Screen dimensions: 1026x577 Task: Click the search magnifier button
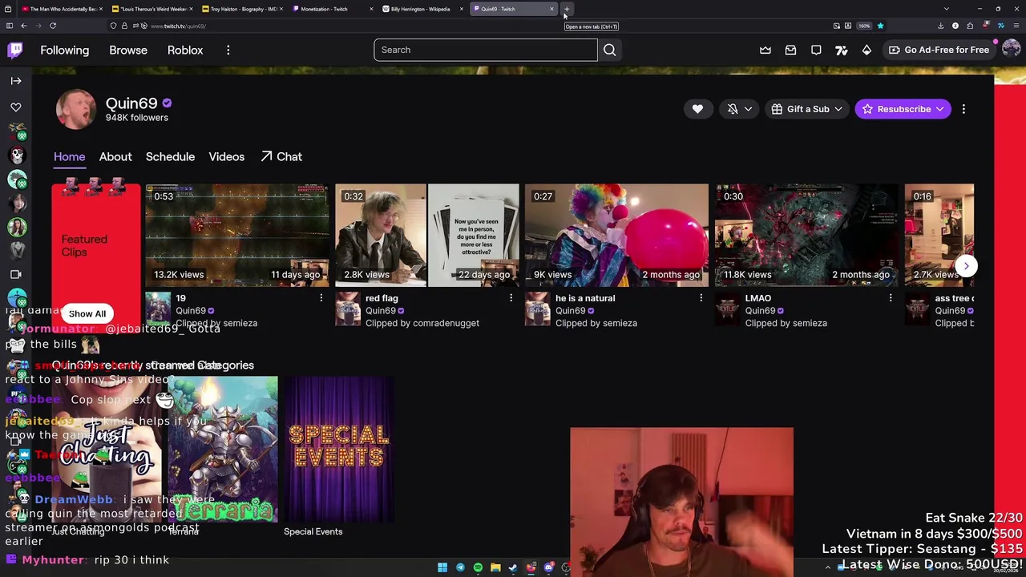(x=609, y=50)
